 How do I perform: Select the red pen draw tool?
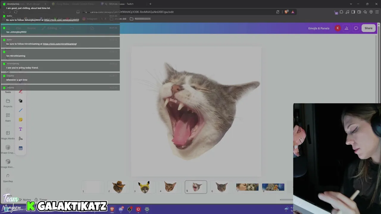click(x=21, y=92)
